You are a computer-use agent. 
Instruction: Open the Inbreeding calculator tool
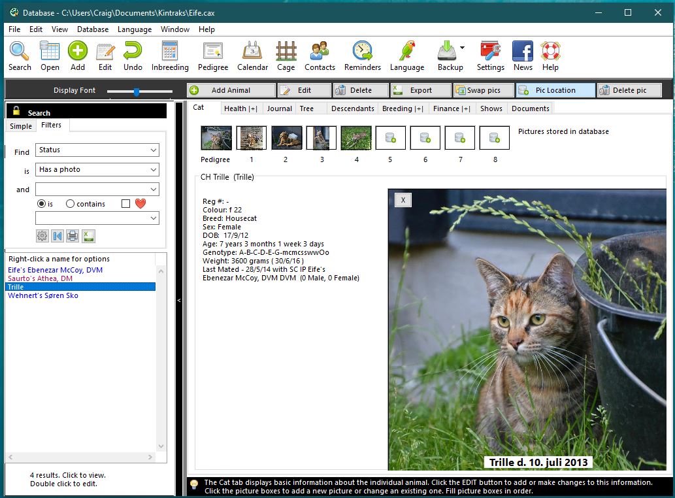click(x=170, y=56)
